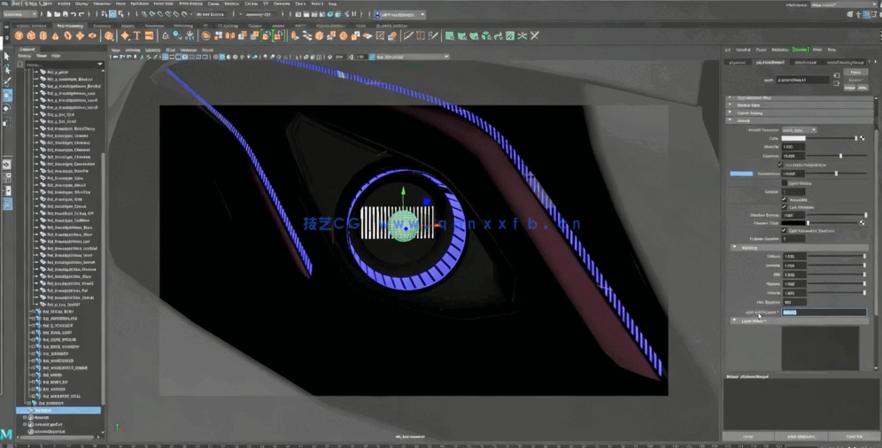Add a polygon cylinder from the shelf
882x448 pixels.
tap(43, 36)
